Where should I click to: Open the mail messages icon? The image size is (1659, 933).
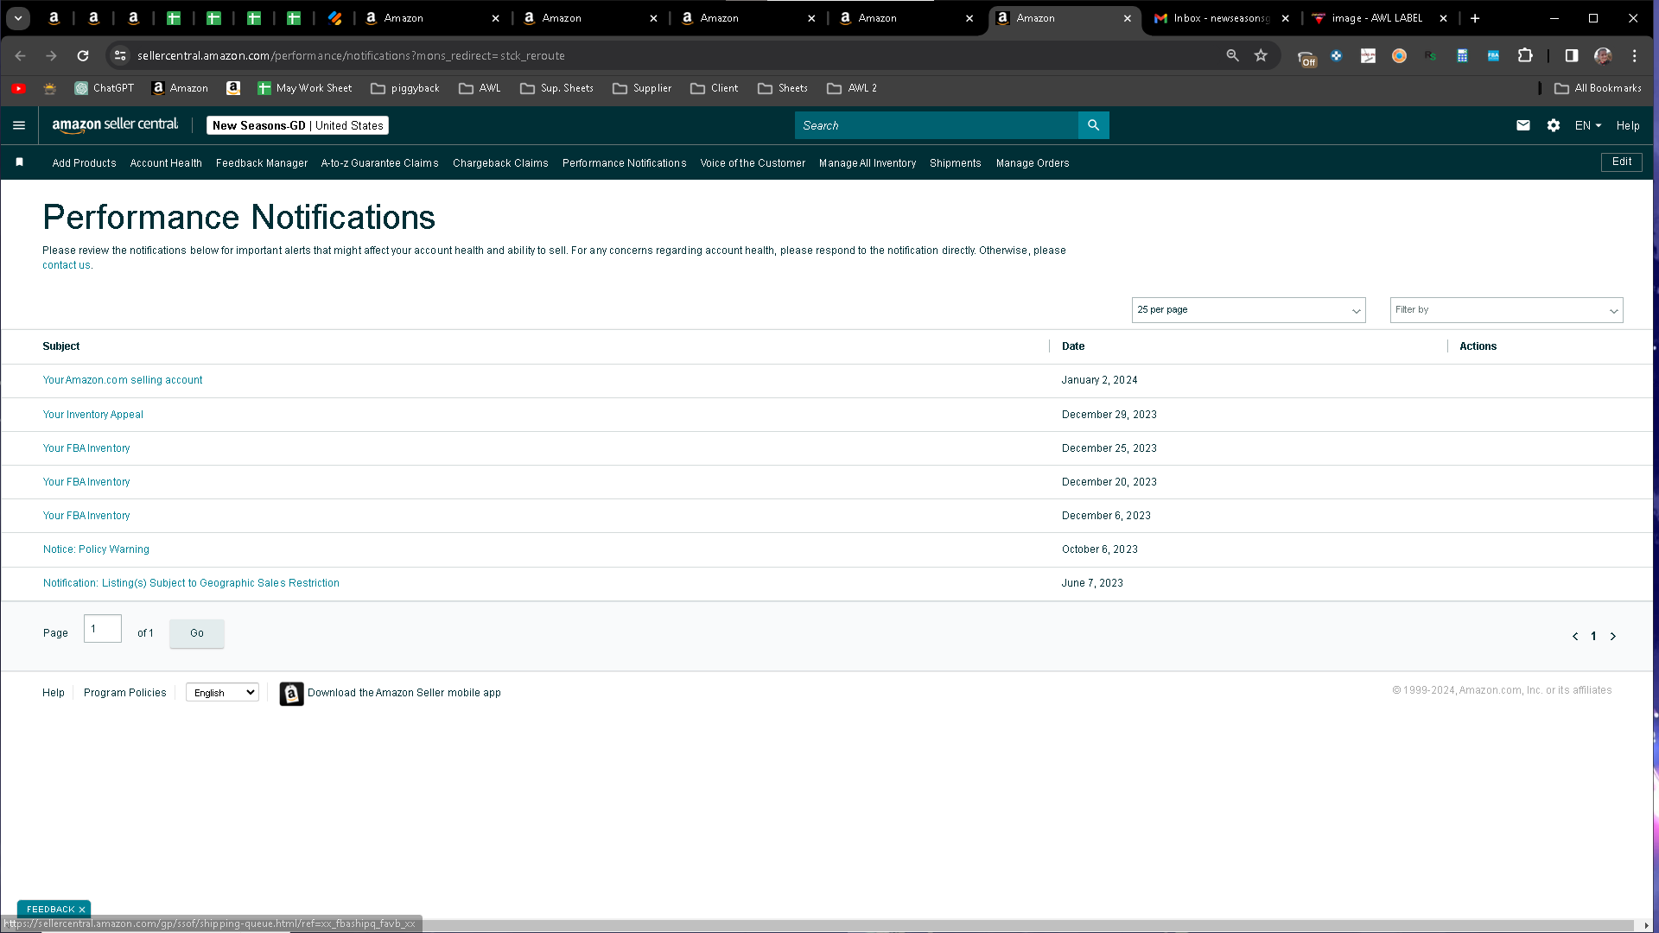tap(1522, 125)
